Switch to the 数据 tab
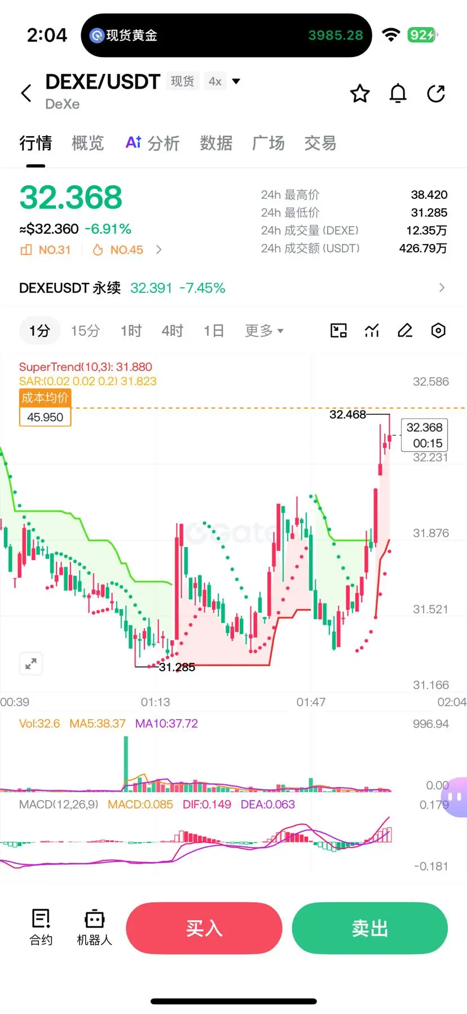467x1014 pixels. (x=216, y=143)
